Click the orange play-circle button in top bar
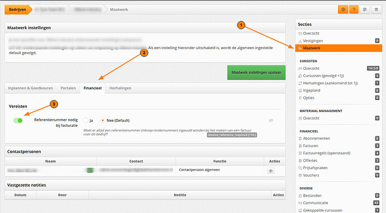Viewport: 386px width, 213px height. [343, 10]
